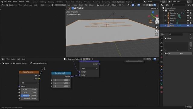Enable rendered viewport shading mode
Screen dimensions: 193x109
[155, 5]
